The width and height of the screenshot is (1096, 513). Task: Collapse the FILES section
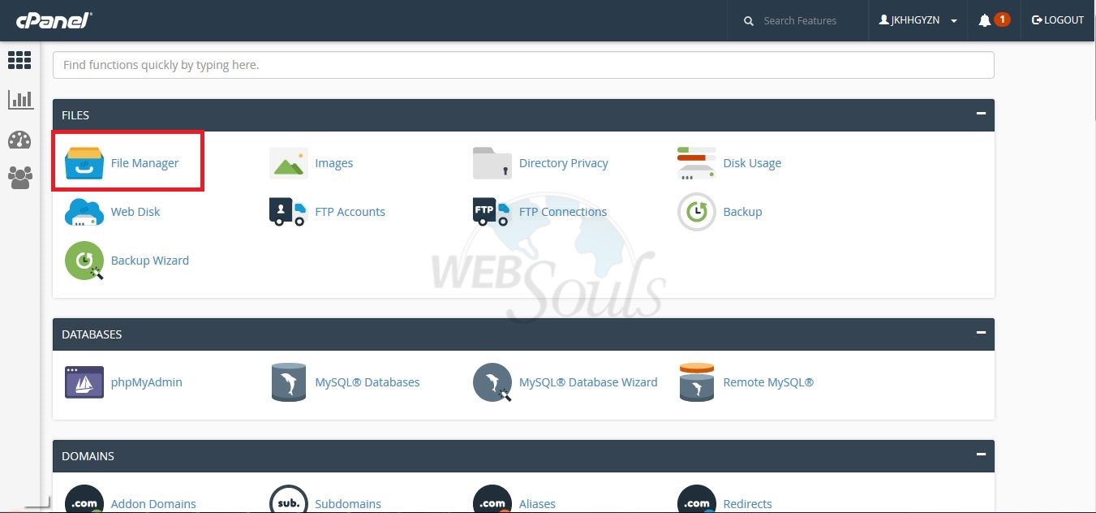tap(981, 114)
